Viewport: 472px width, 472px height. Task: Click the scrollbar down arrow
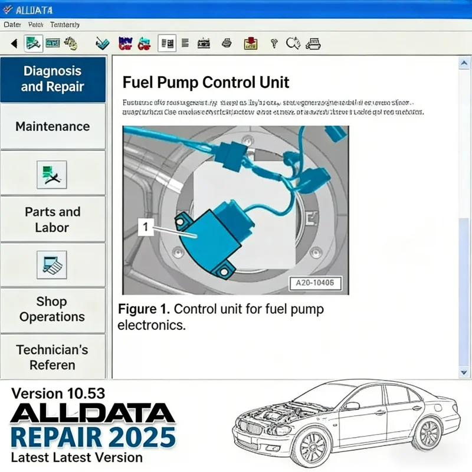coord(464,372)
